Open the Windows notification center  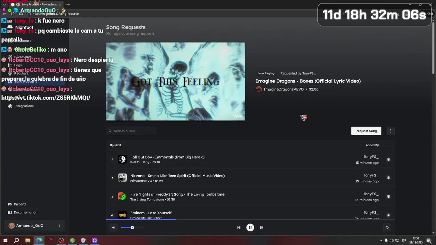click(x=429, y=241)
